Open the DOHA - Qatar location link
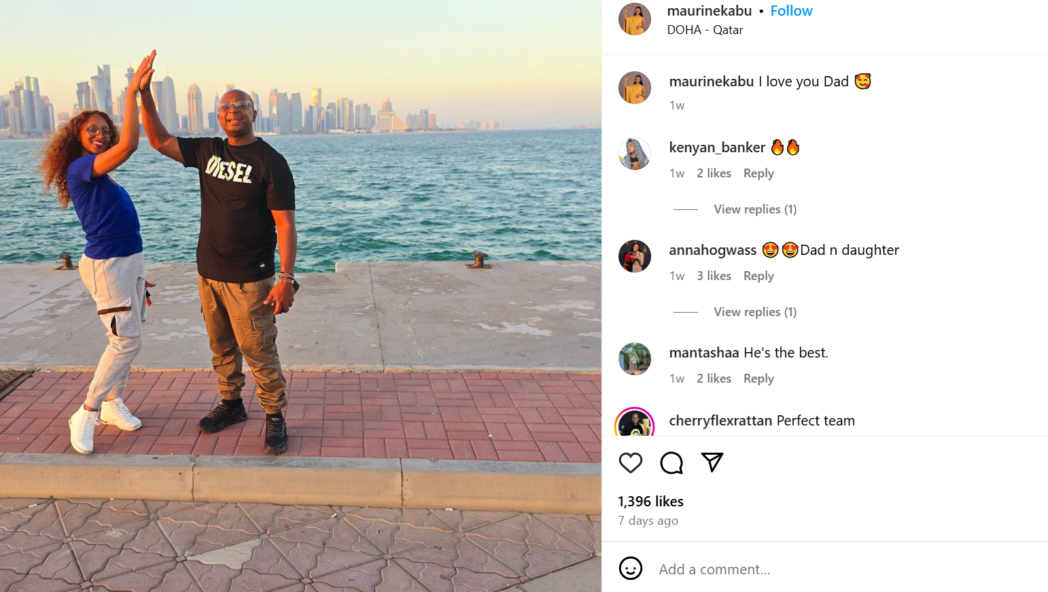Viewport: 1048px width, 592px height. [x=705, y=30]
